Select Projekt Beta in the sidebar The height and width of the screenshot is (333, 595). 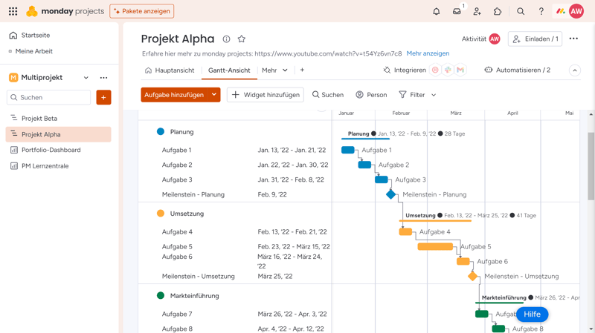[x=39, y=119]
